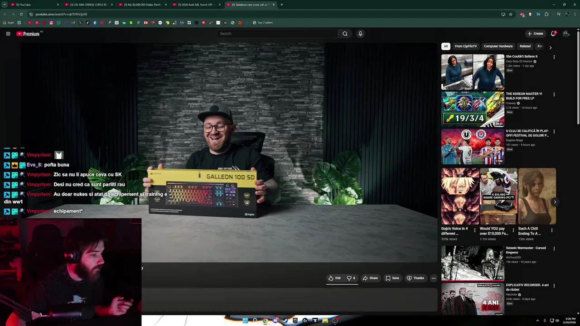
Task: Click the address bar URL
Action: (x=61, y=14)
